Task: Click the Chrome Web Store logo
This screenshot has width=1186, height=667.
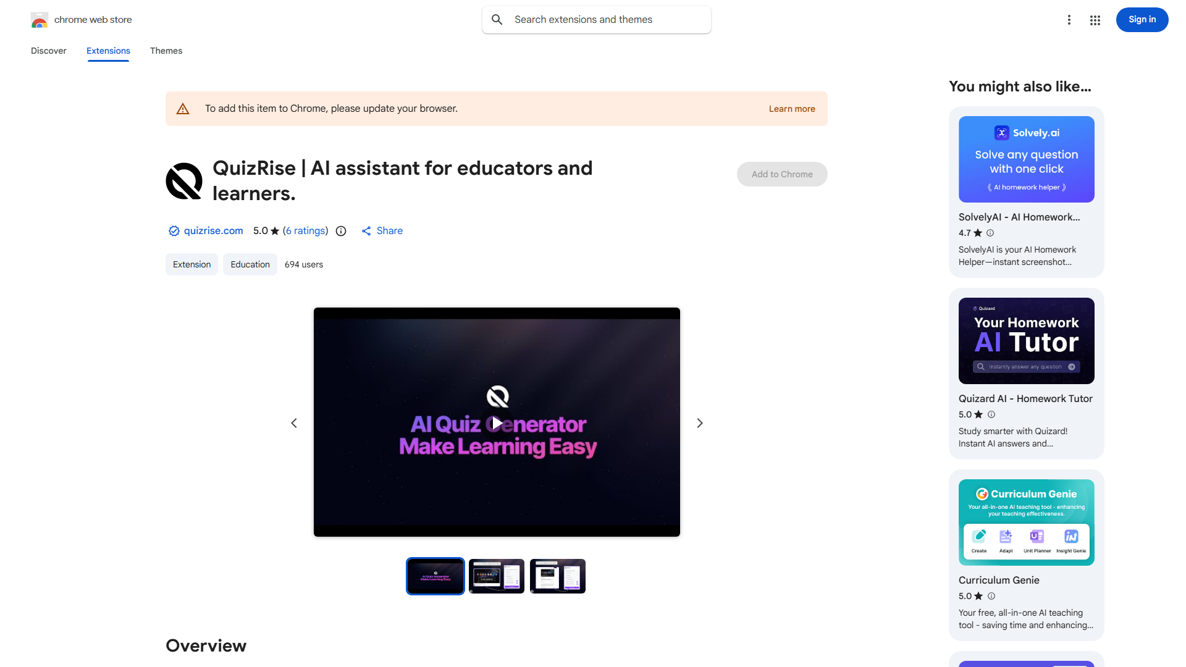Action: click(x=40, y=20)
